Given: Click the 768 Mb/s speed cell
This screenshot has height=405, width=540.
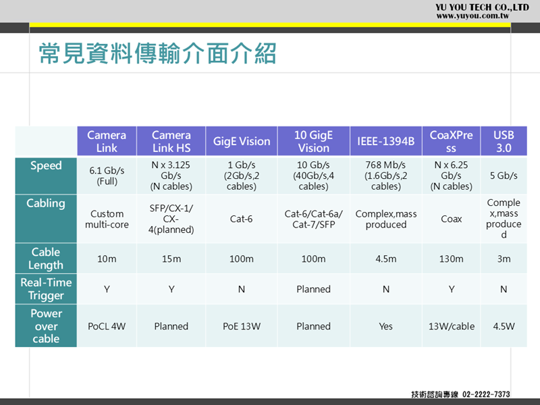Looking at the screenshot, I should click(x=385, y=175).
